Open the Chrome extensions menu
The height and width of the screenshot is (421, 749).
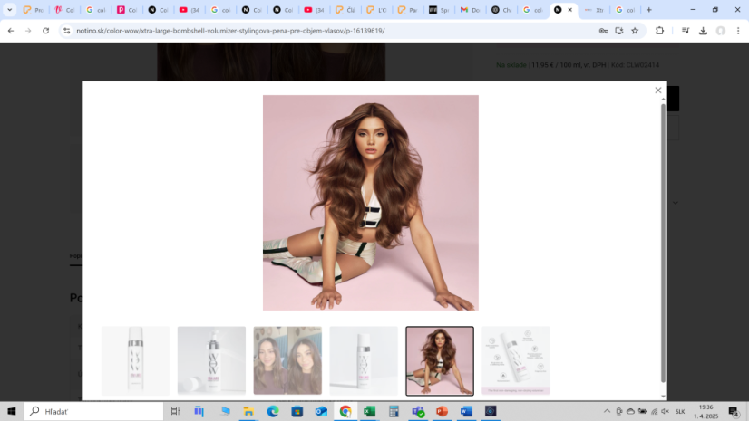click(659, 31)
